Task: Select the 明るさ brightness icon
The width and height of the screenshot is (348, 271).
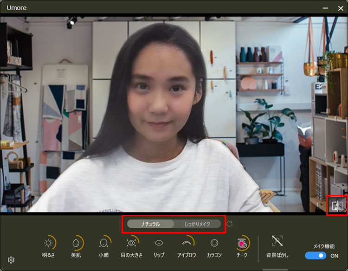Action: [x=48, y=243]
